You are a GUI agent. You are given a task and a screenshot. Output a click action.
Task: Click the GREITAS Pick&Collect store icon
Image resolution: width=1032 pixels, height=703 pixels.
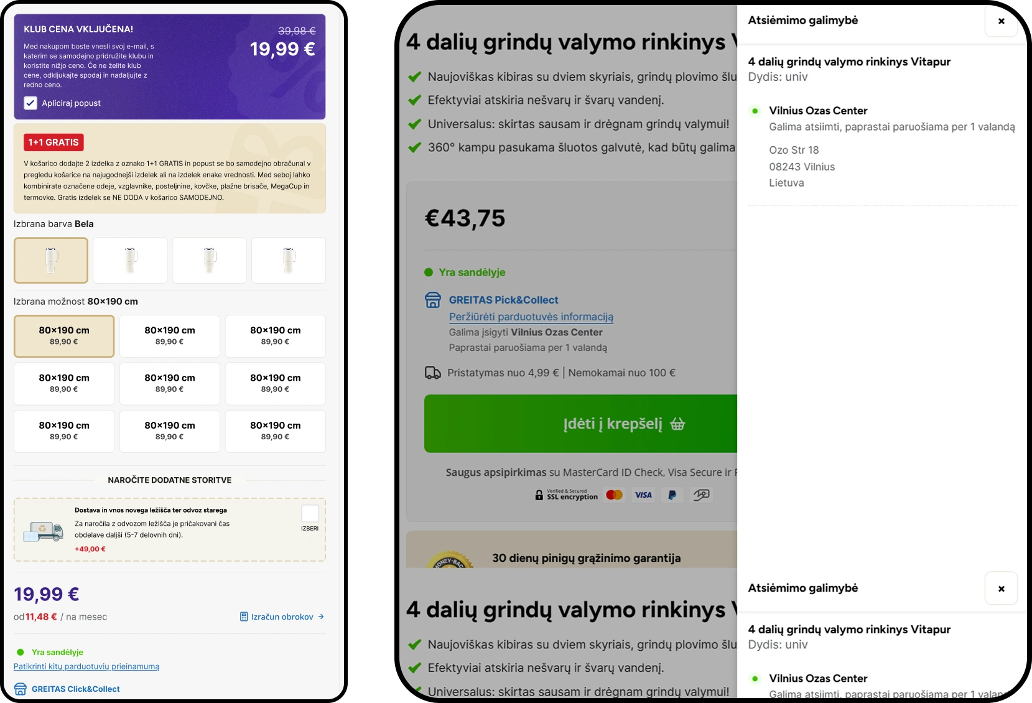[432, 300]
